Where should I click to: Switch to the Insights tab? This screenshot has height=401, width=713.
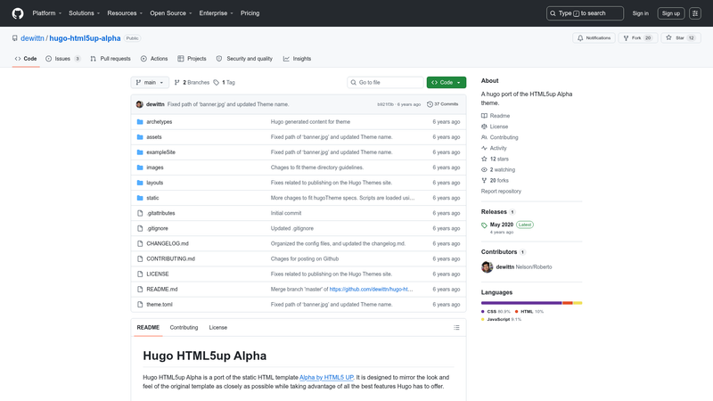[x=297, y=59]
